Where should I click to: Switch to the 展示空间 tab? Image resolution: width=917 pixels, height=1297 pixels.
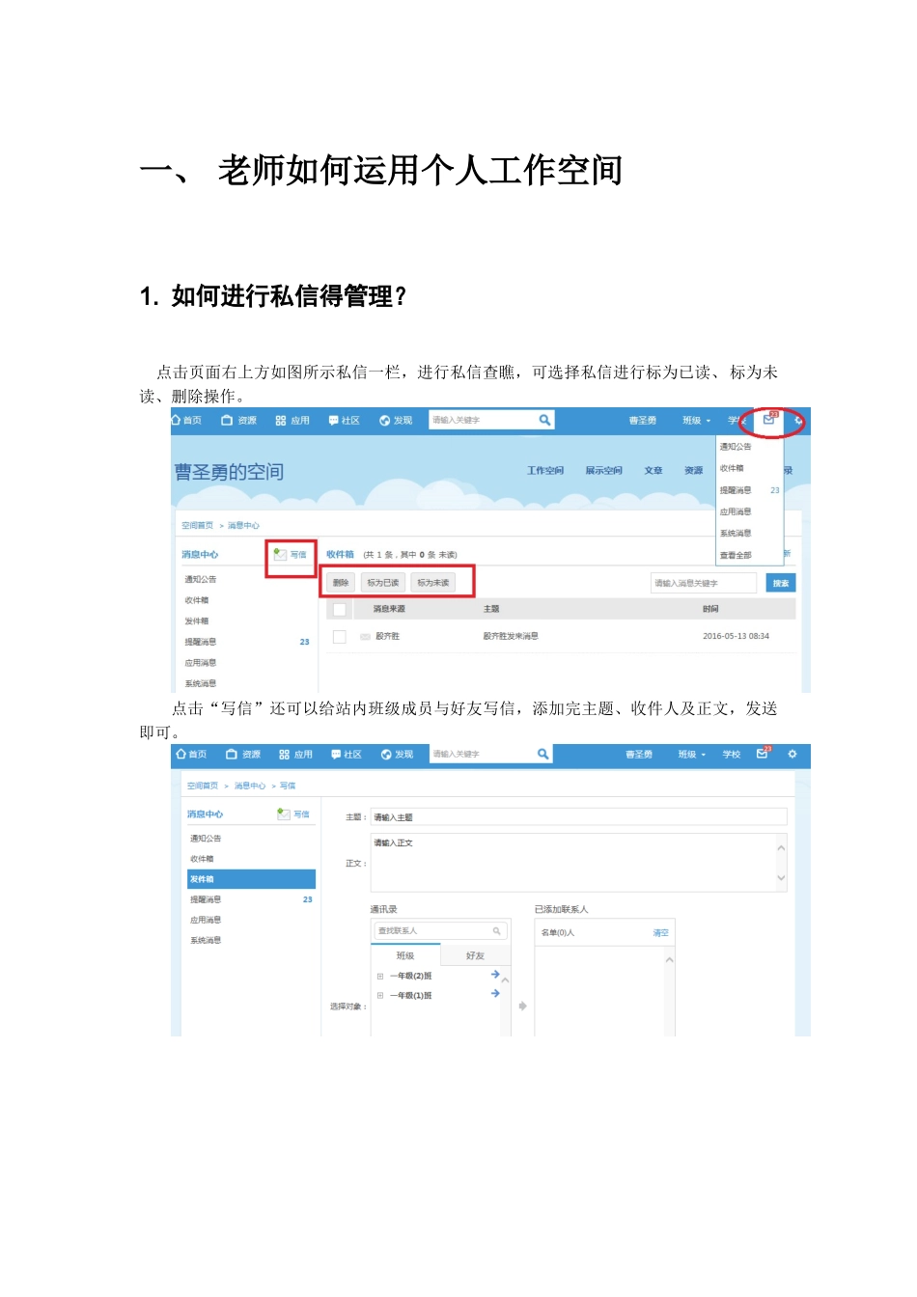click(603, 471)
